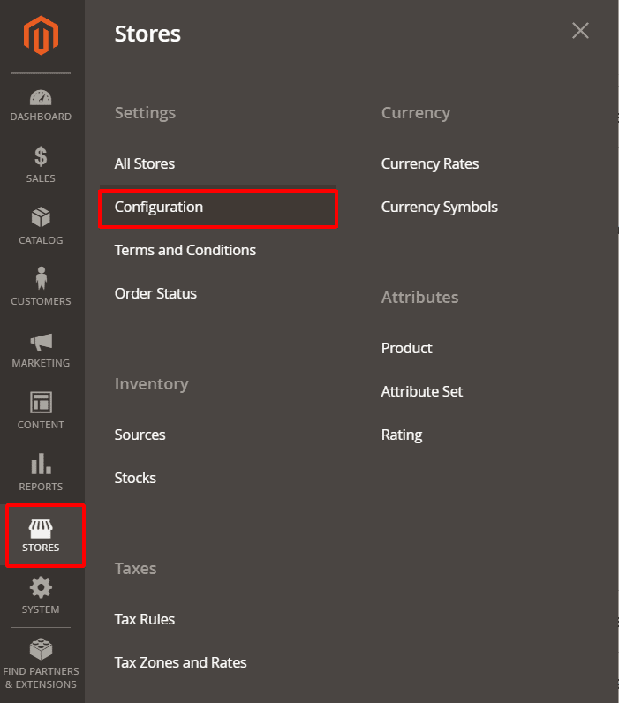Open Attribute Set under Attributes
This screenshot has width=619, height=703.
[x=422, y=392]
